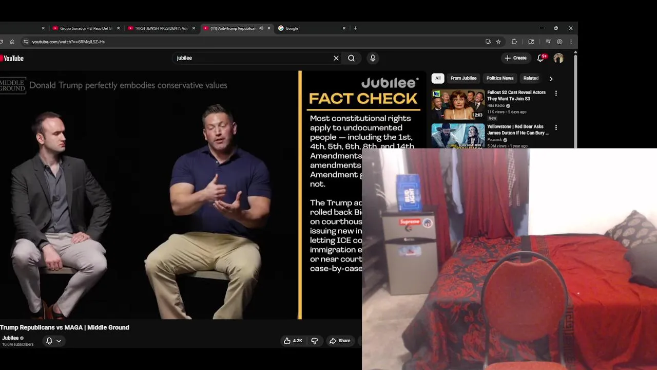Screen dimensions: 657x370
Task: Select the Related filter chip
Action: 531,78
